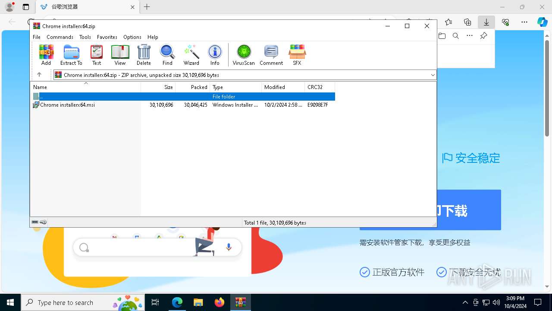Click the microphone icon in search box

[x=229, y=247]
